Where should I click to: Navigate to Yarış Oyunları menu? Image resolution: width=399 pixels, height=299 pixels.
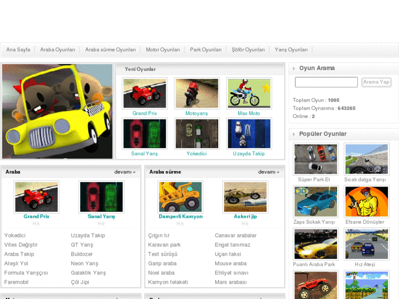tap(291, 49)
